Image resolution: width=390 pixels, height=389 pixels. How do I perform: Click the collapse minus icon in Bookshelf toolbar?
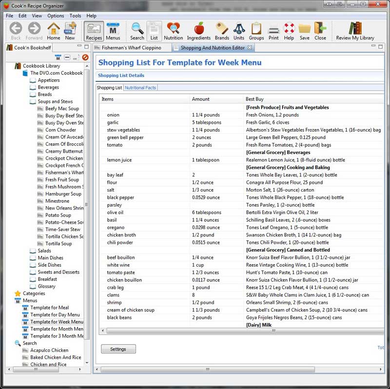(67, 58)
